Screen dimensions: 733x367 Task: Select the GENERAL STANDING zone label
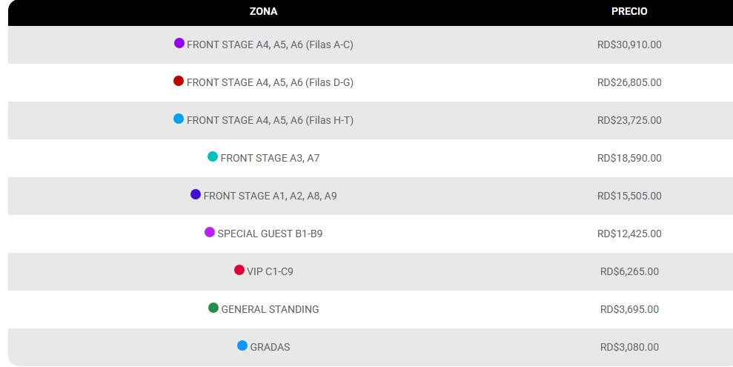(271, 309)
